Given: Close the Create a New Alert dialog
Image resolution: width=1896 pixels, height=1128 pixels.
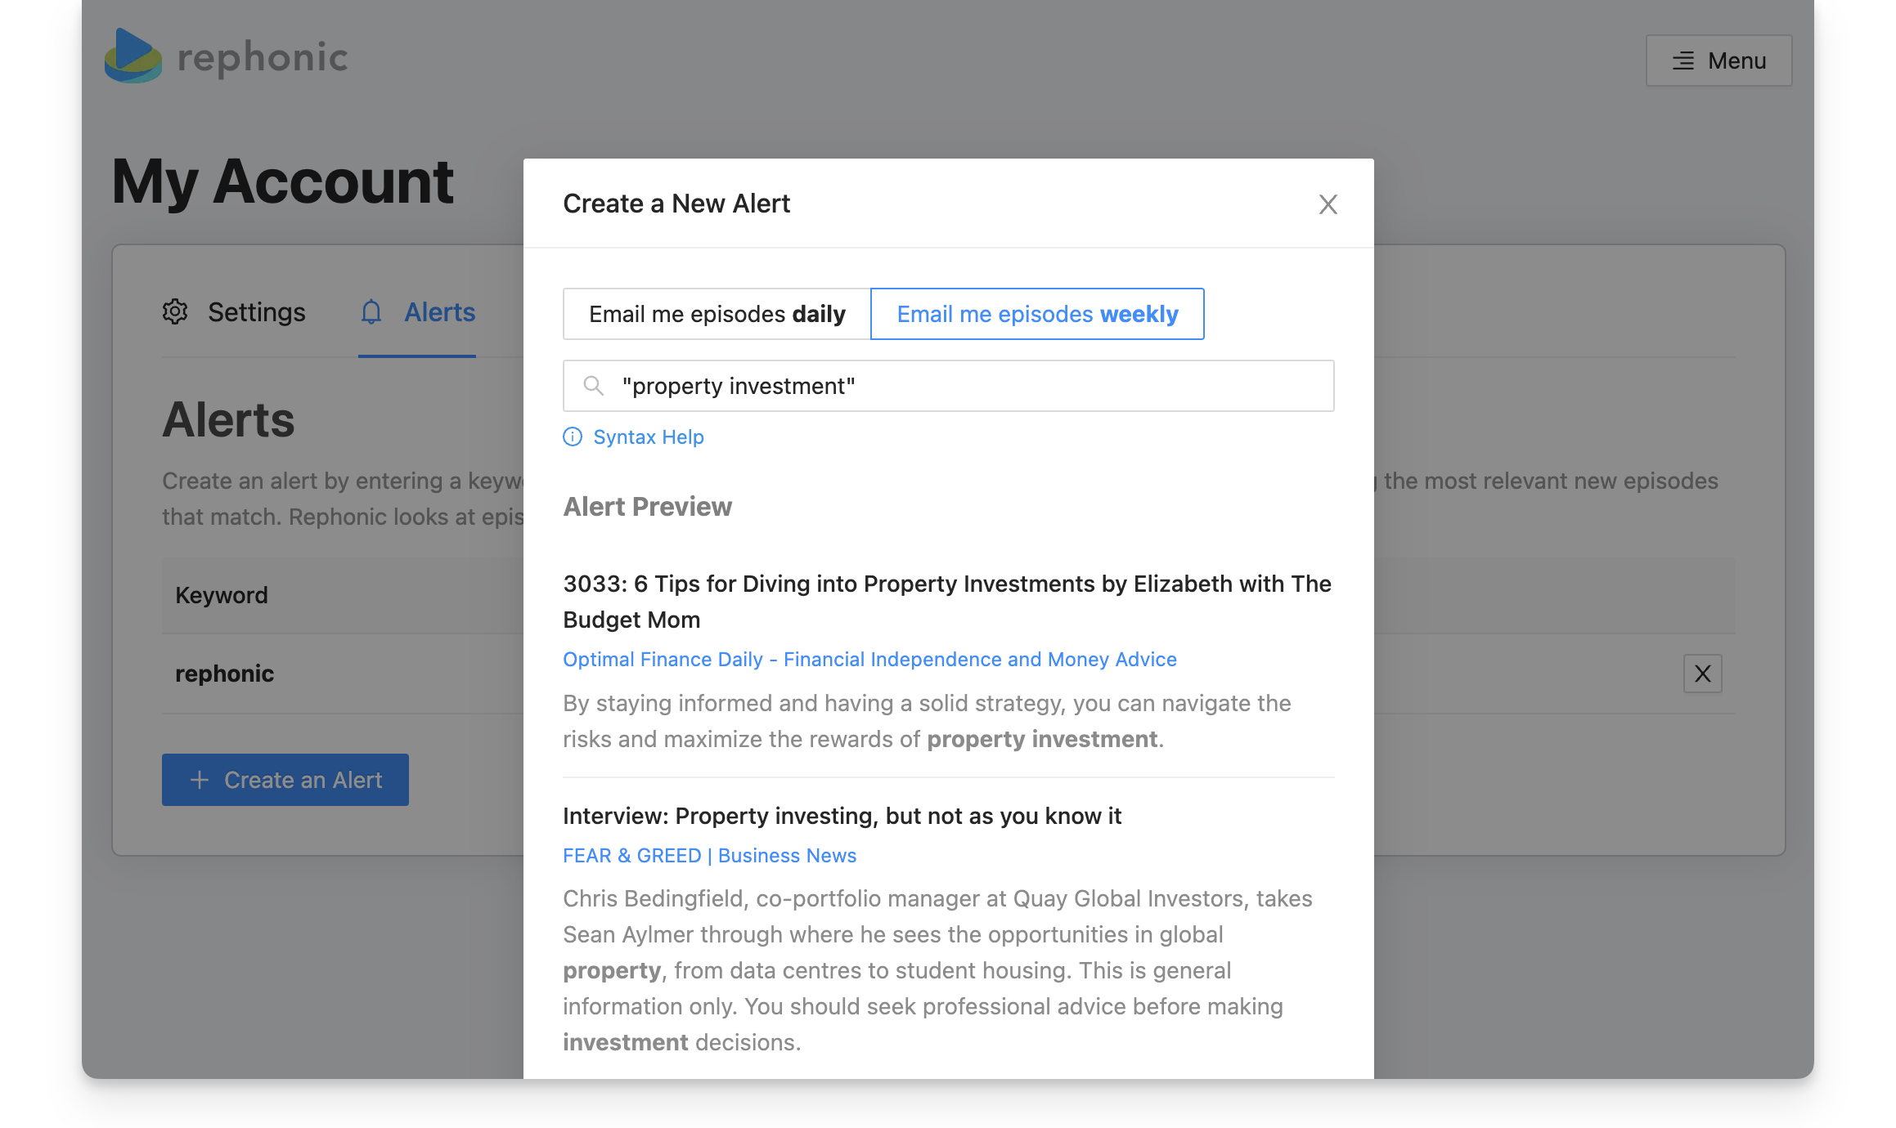Looking at the screenshot, I should 1328,204.
